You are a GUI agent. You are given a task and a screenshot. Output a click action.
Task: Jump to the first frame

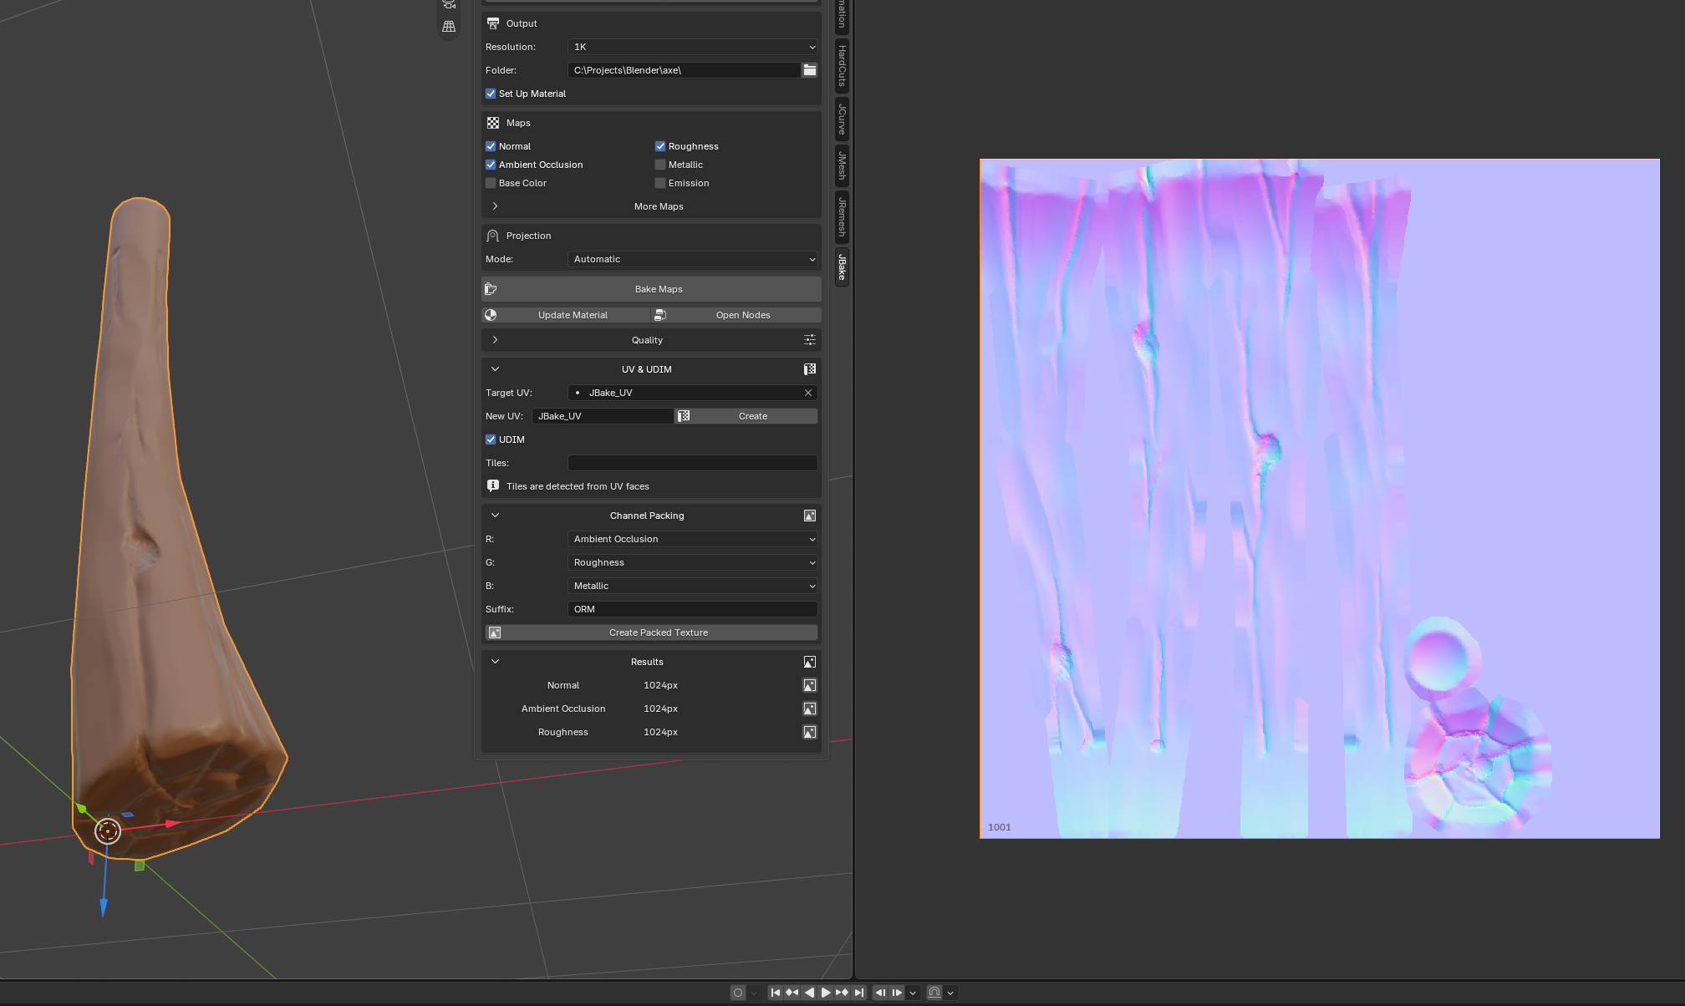click(776, 993)
